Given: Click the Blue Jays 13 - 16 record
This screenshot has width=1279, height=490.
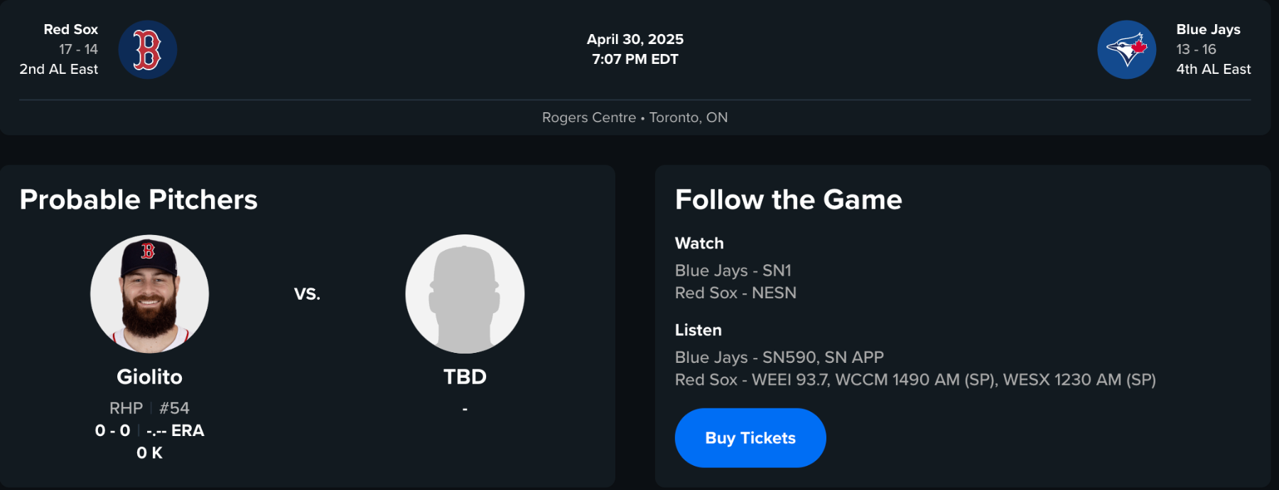Looking at the screenshot, I should coord(1196,49).
